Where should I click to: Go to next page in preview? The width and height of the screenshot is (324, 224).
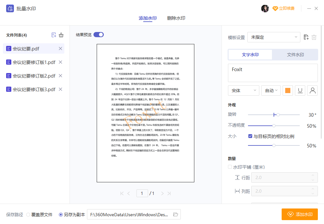pos(162,193)
